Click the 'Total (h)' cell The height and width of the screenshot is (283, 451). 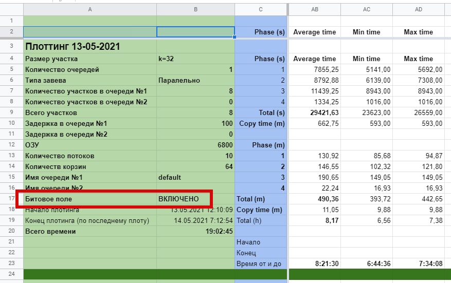click(261, 221)
